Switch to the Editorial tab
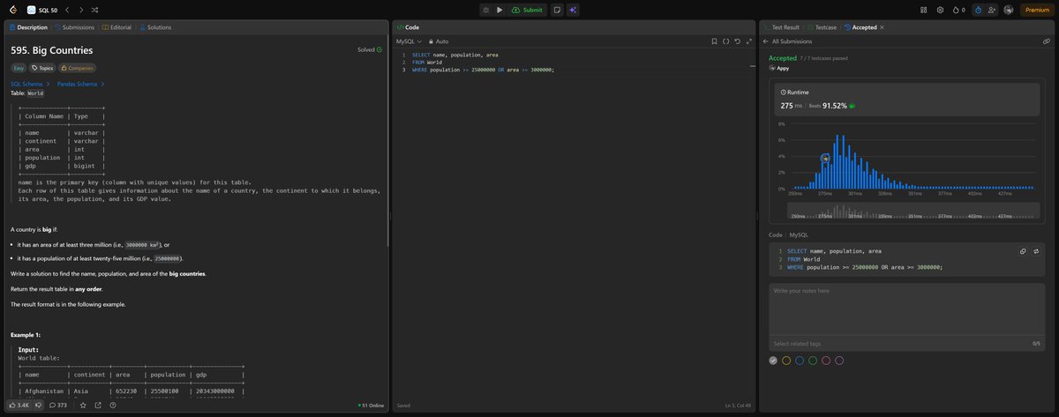The height and width of the screenshot is (417, 1059). (117, 27)
